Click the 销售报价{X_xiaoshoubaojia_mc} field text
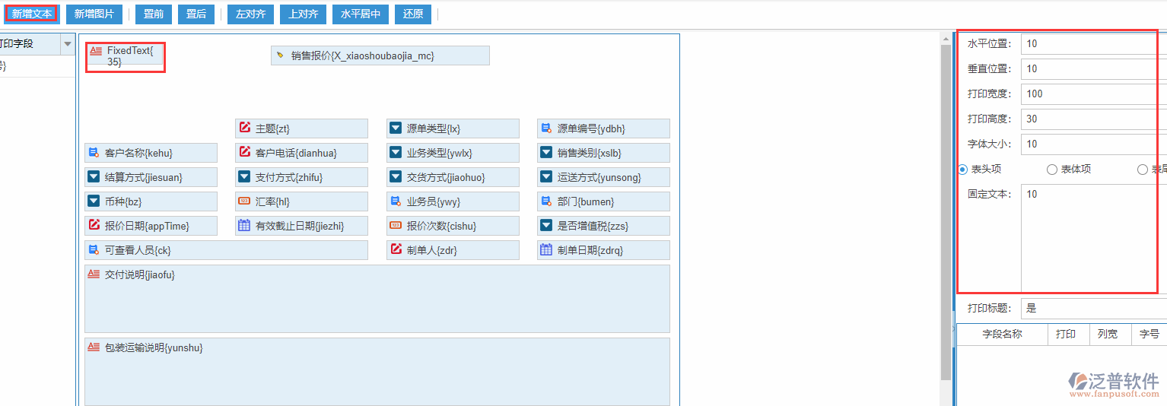This screenshot has width=1167, height=406. [362, 56]
